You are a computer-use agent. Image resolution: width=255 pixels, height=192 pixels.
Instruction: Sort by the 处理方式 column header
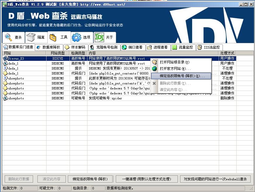click(x=227, y=53)
